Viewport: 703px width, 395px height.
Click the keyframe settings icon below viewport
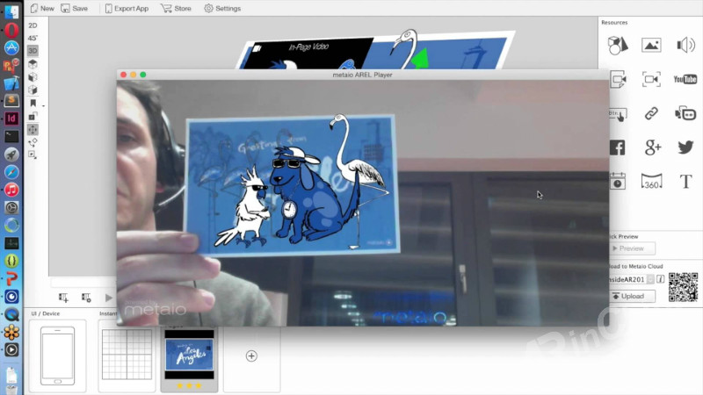pyautogui.click(x=86, y=298)
